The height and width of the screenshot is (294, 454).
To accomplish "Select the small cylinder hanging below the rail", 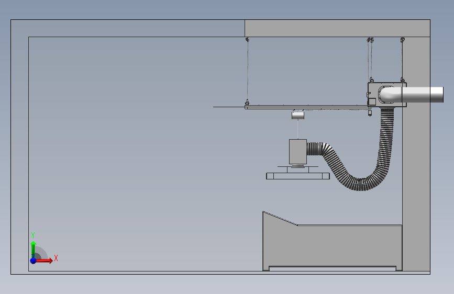I will click(x=297, y=116).
